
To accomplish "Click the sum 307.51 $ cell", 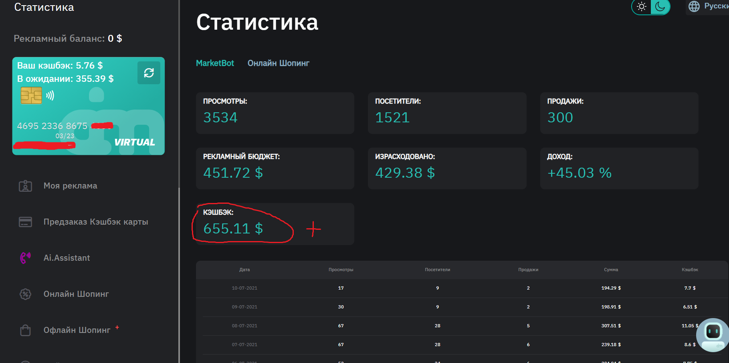I will point(611,326).
